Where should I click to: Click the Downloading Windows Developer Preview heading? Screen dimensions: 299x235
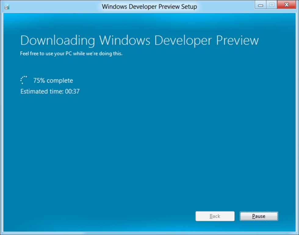tap(139, 40)
